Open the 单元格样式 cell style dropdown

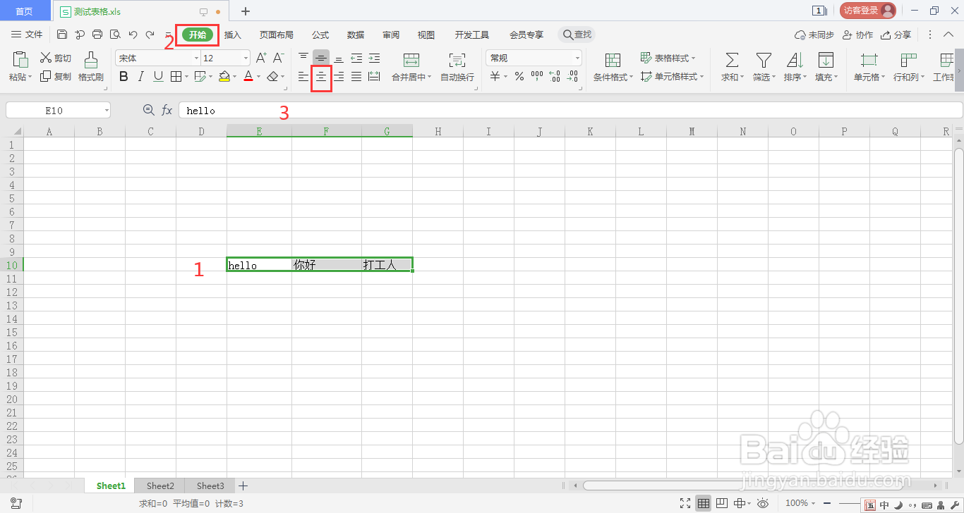tap(672, 76)
